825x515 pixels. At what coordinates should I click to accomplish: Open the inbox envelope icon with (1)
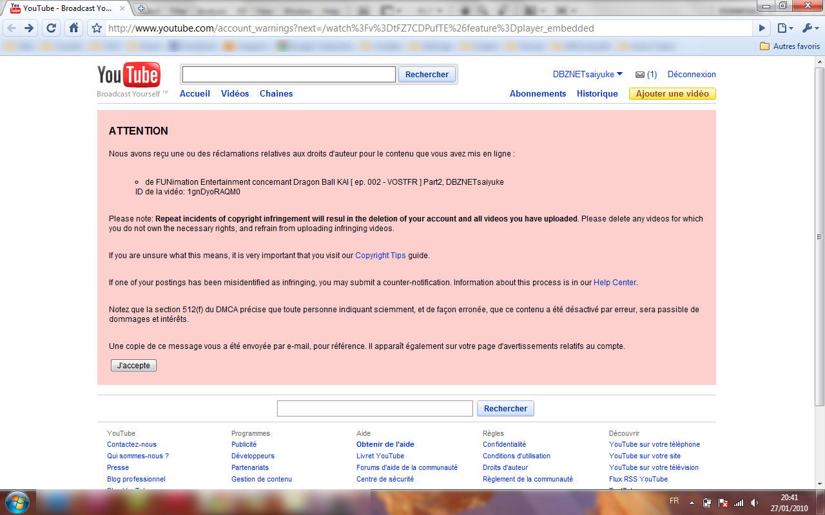pyautogui.click(x=646, y=74)
